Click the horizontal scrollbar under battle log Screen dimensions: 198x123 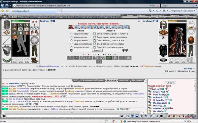tap(72, 112)
